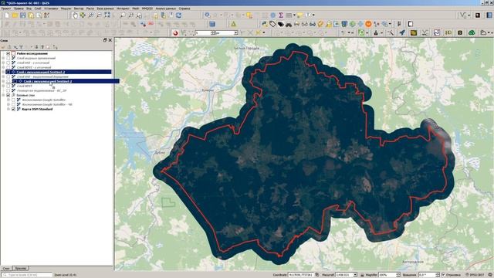Open dropdown arrow next to annotation tool
494x278 pixels.
(313, 15)
